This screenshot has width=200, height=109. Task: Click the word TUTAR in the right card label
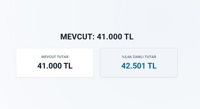151,57
